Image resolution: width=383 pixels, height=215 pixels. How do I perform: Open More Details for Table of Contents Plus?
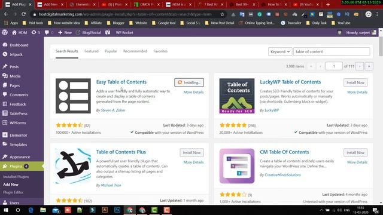coord(193,162)
